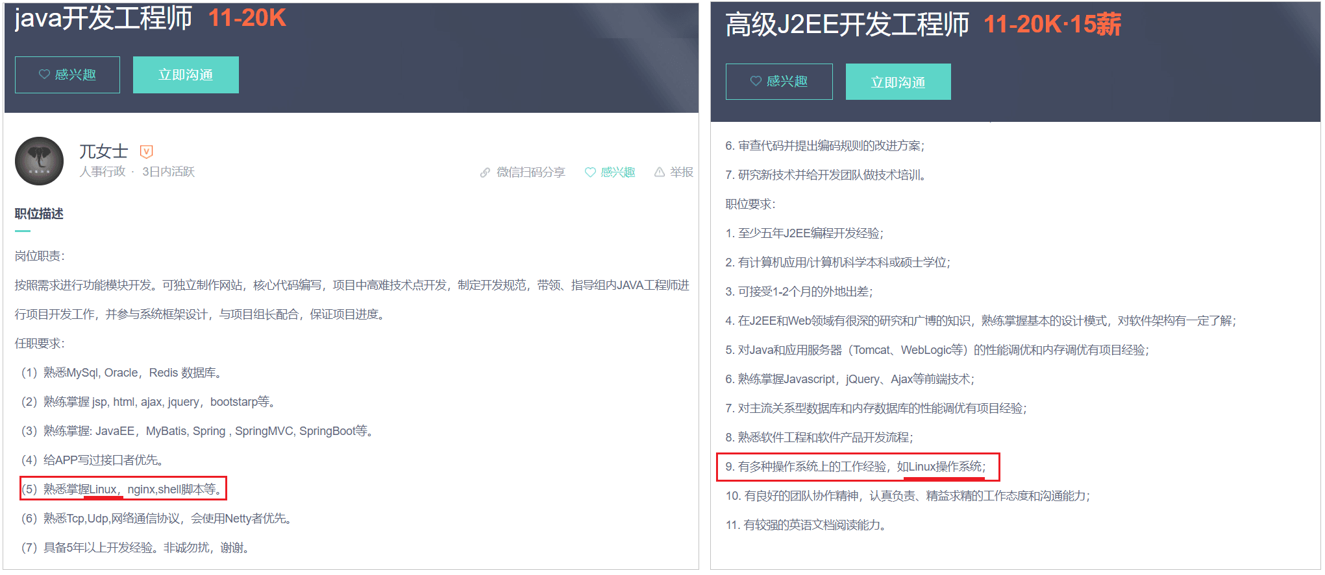This screenshot has height=575, width=1325.
Task: Click the orange verified badge beside 兀女士
Action: pos(147,152)
